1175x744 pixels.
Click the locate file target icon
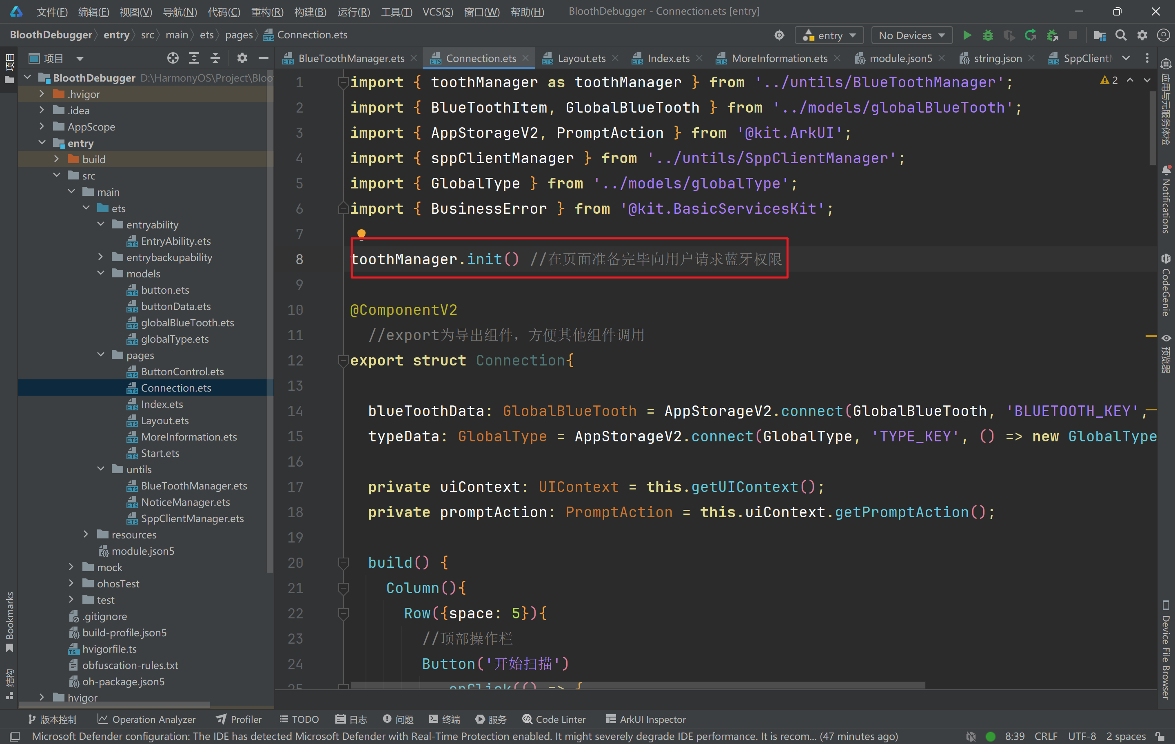(173, 59)
